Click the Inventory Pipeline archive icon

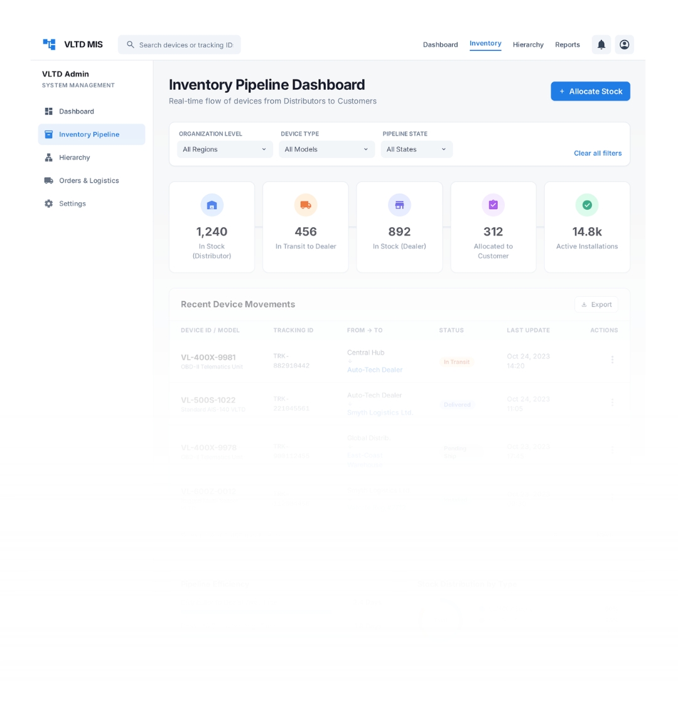click(48, 134)
